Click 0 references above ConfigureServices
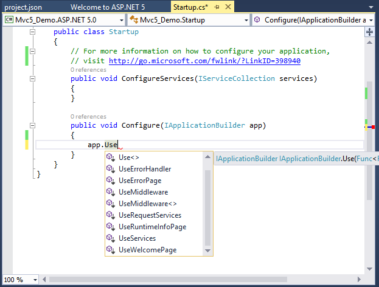The height and width of the screenshot is (287, 379). coord(88,70)
